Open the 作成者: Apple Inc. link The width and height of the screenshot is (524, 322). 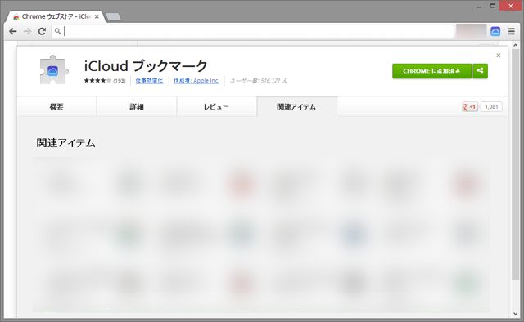click(196, 80)
